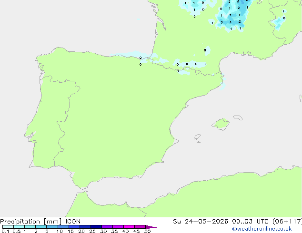Image resolution: width=302 pixels, height=233 pixels.
Task: Select the 35–40 mm legend color box
Action: pyautogui.click(x=118, y=227)
